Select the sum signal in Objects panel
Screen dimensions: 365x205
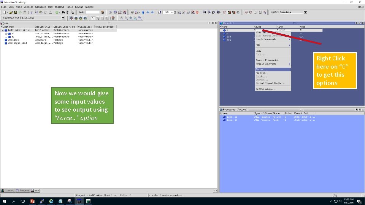229,37
